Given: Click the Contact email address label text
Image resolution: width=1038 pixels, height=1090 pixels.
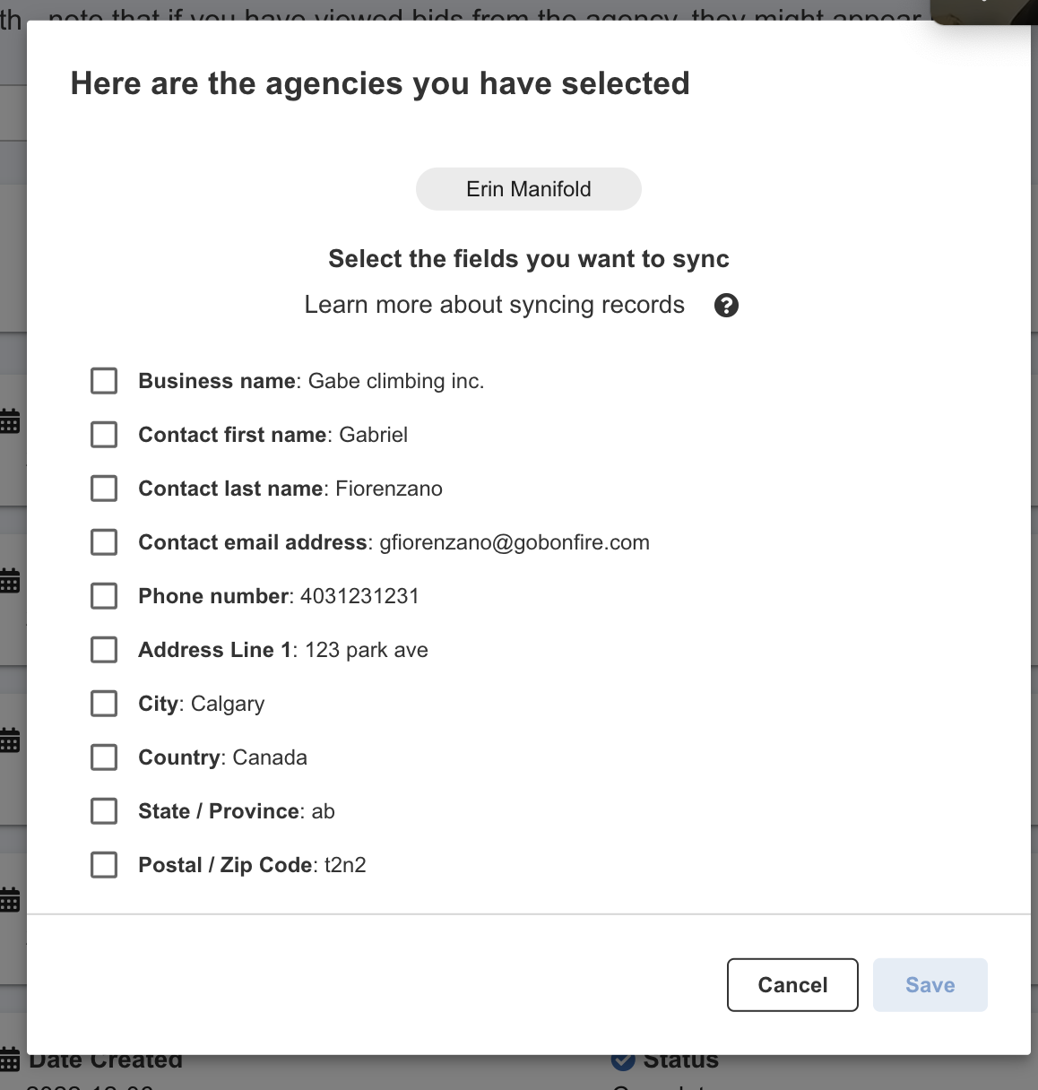Looking at the screenshot, I should (394, 542).
